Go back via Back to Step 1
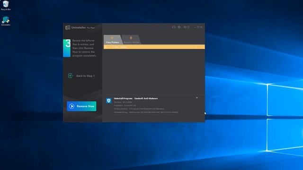This screenshot has width=303, height=170. [81, 76]
